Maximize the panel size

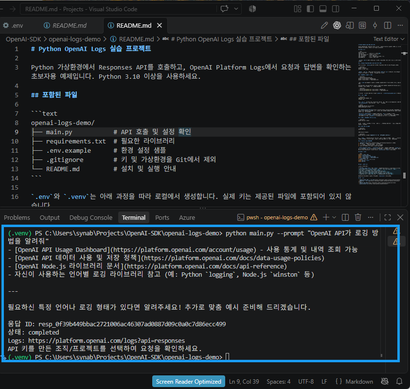click(388, 217)
